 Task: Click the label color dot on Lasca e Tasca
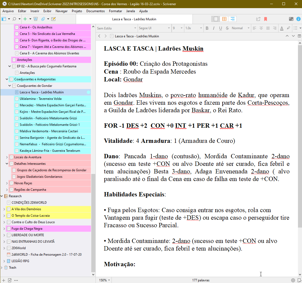89,92
